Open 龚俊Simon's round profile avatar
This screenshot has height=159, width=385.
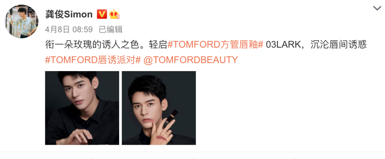point(22,21)
